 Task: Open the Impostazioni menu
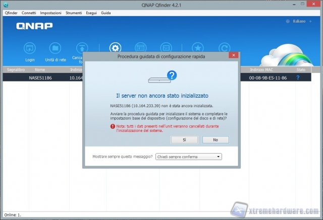(50, 12)
